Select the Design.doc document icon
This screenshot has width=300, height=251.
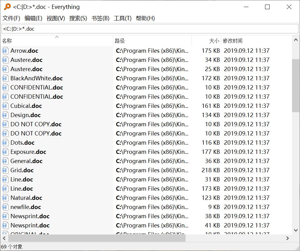[x=5, y=115]
